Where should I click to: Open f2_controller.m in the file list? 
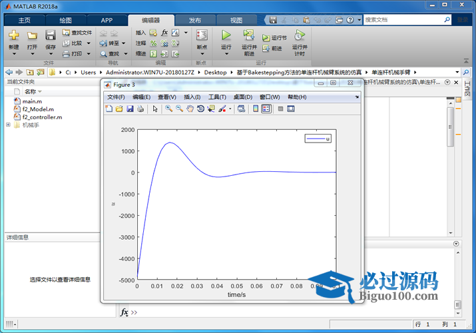pos(41,117)
